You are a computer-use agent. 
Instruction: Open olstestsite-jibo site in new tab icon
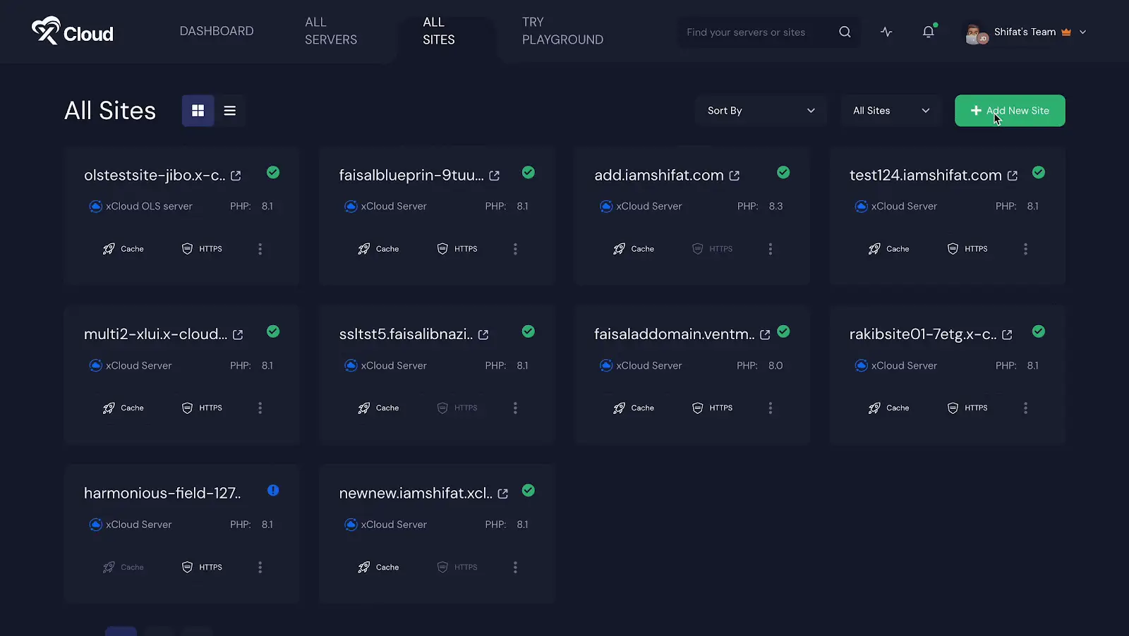tap(236, 176)
